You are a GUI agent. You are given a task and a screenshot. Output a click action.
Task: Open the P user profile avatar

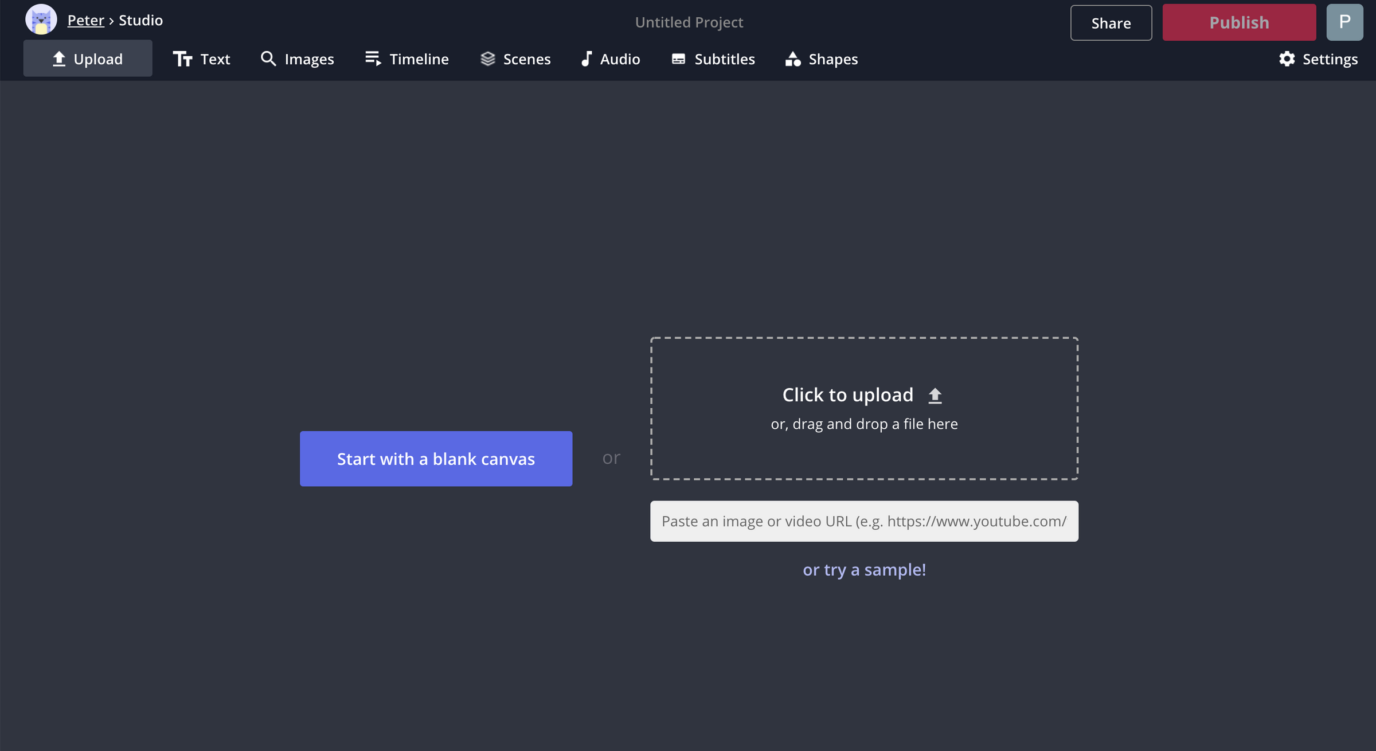pos(1344,22)
